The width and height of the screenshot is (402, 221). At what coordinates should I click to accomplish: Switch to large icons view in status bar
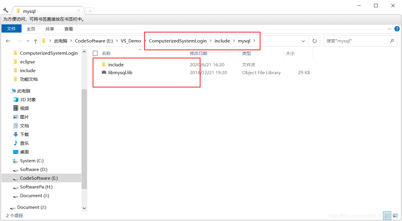coord(395,215)
